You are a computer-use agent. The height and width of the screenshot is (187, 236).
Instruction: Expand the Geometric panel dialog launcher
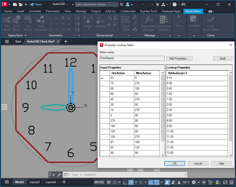click(x=79, y=36)
